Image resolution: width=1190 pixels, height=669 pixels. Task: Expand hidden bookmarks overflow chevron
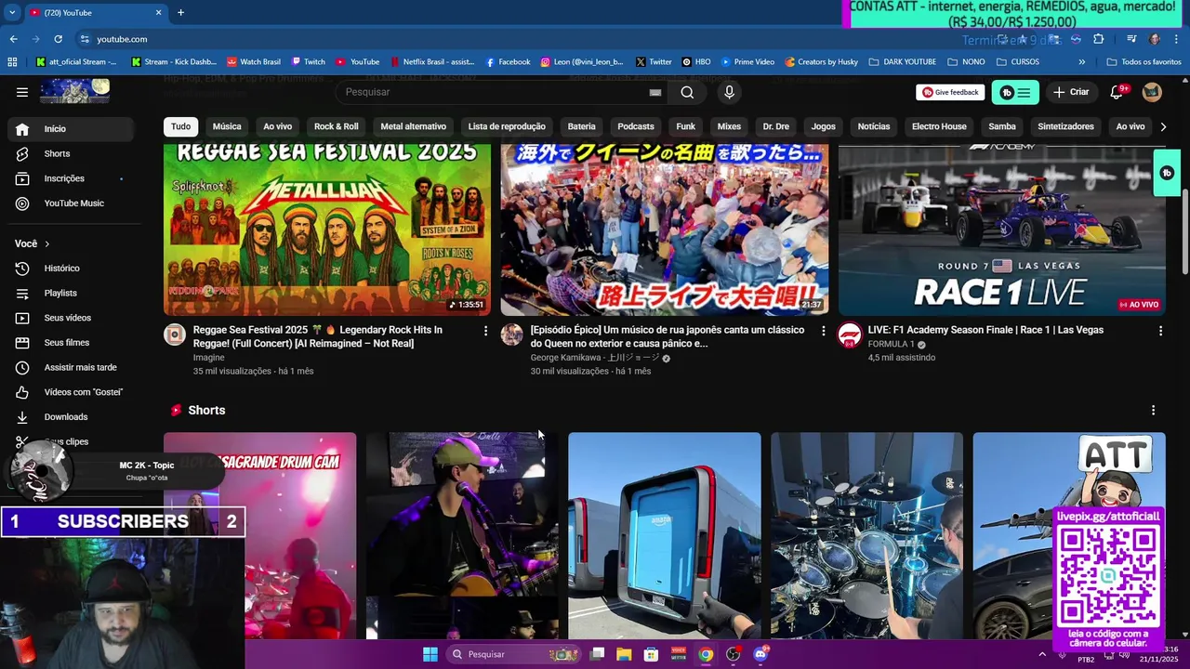tap(1081, 62)
